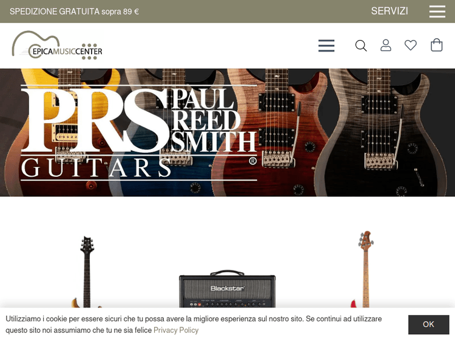Click the charcoal burst guitar in the banner
Screen dimensions: 455x342
click(380, 132)
